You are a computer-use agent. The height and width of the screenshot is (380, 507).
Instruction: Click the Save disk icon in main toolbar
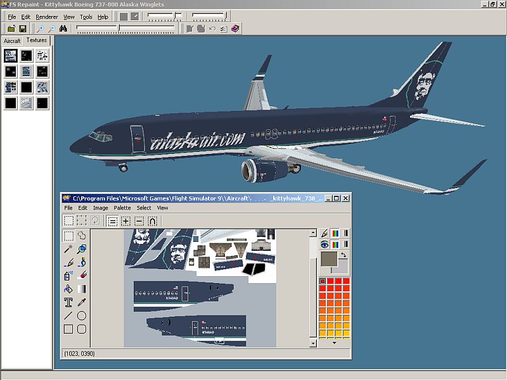coord(22,28)
